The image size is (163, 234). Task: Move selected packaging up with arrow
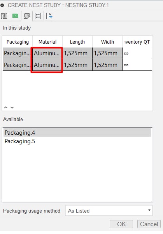pyautogui.click(x=6, y=107)
